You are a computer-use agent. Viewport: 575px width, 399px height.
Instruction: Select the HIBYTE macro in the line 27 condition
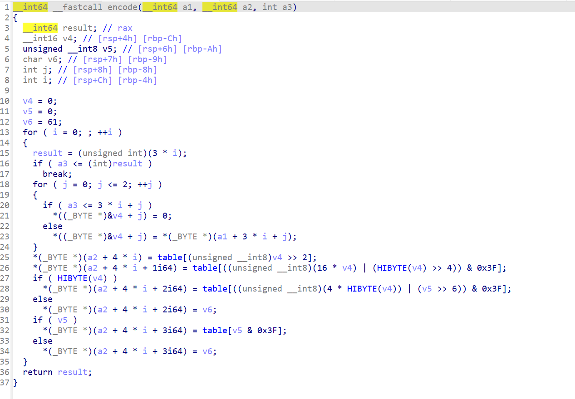click(72, 278)
